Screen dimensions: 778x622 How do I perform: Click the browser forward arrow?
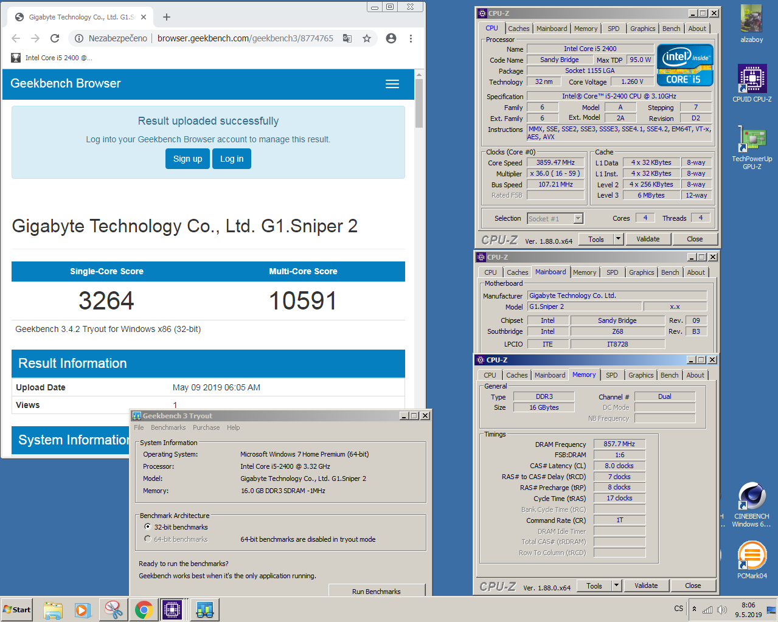click(35, 38)
